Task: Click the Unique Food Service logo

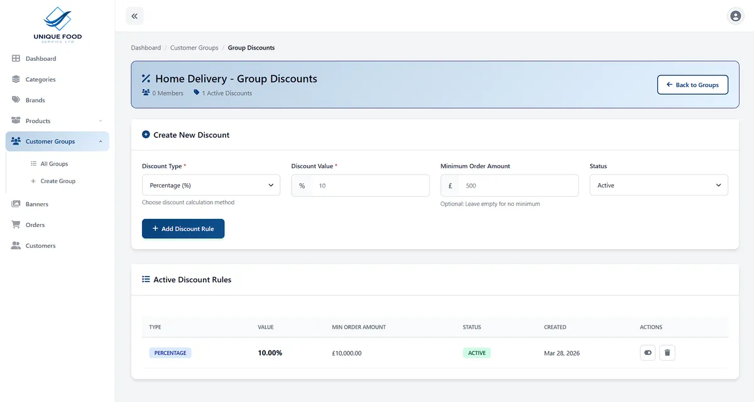Action: tap(57, 24)
